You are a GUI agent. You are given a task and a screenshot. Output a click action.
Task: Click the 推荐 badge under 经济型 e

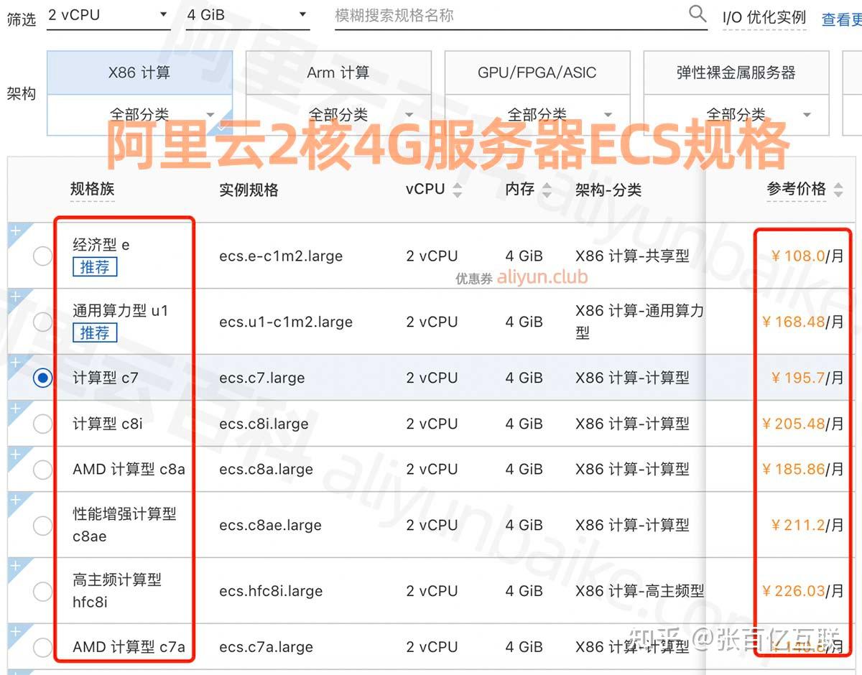pos(94,266)
